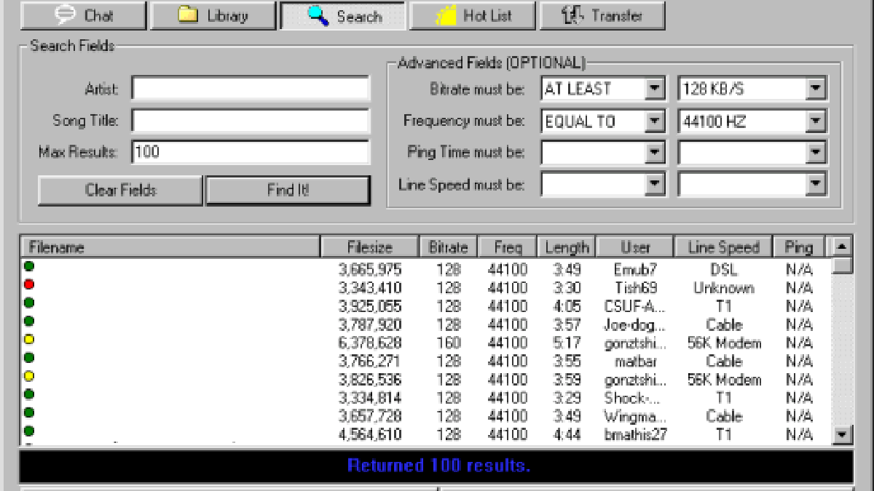874x491 pixels.
Task: Click the Returned 100 results status bar
Action: click(x=437, y=466)
